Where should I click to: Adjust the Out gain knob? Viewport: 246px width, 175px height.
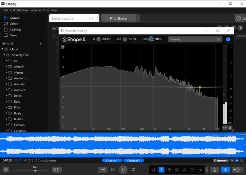(125, 39)
